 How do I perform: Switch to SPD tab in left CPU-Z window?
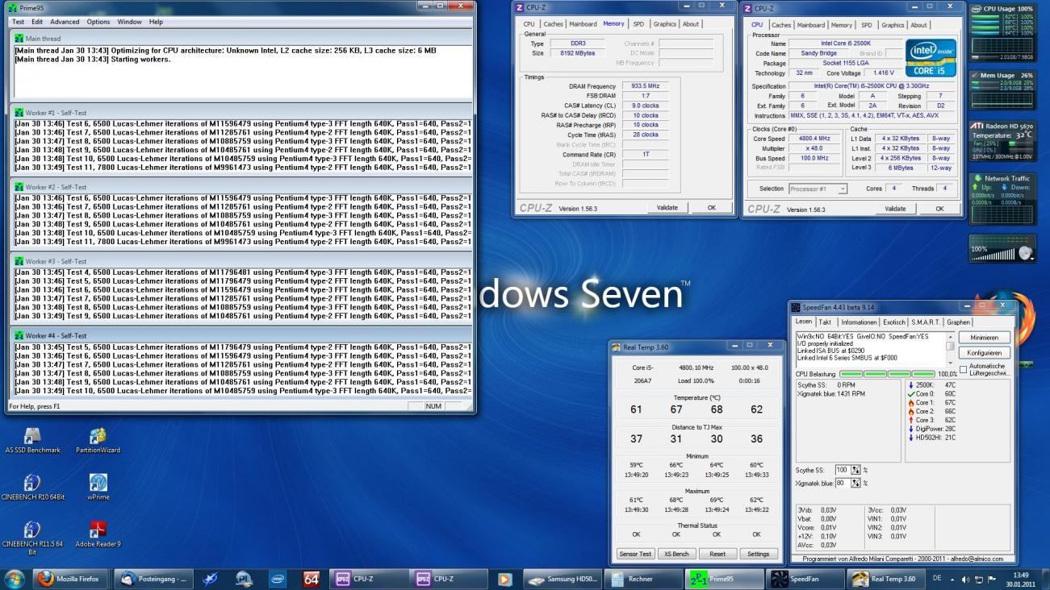point(638,24)
